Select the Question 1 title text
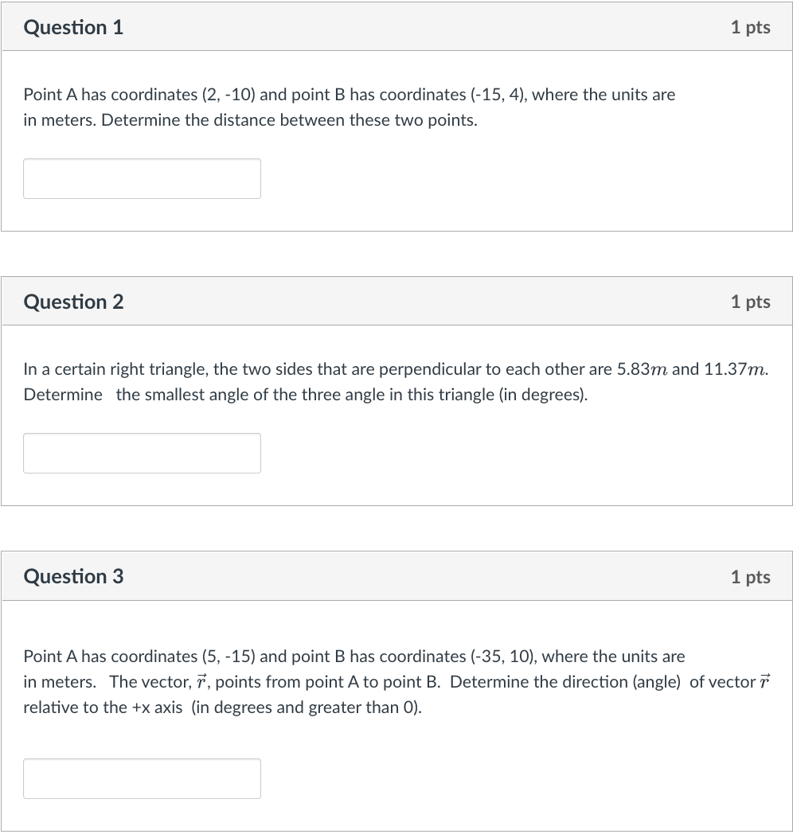The height and width of the screenshot is (834, 793). pos(74,27)
